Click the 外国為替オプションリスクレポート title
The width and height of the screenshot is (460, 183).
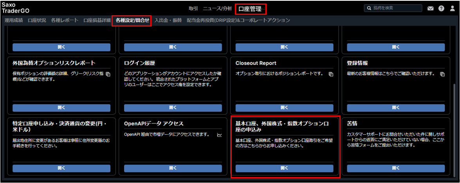54,63
